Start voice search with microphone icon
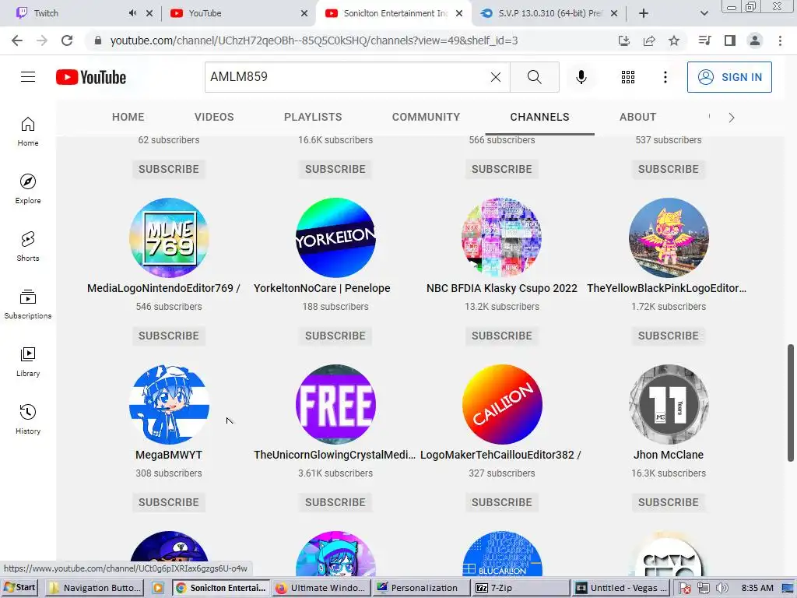Screen dimensions: 797x598 point(581,77)
